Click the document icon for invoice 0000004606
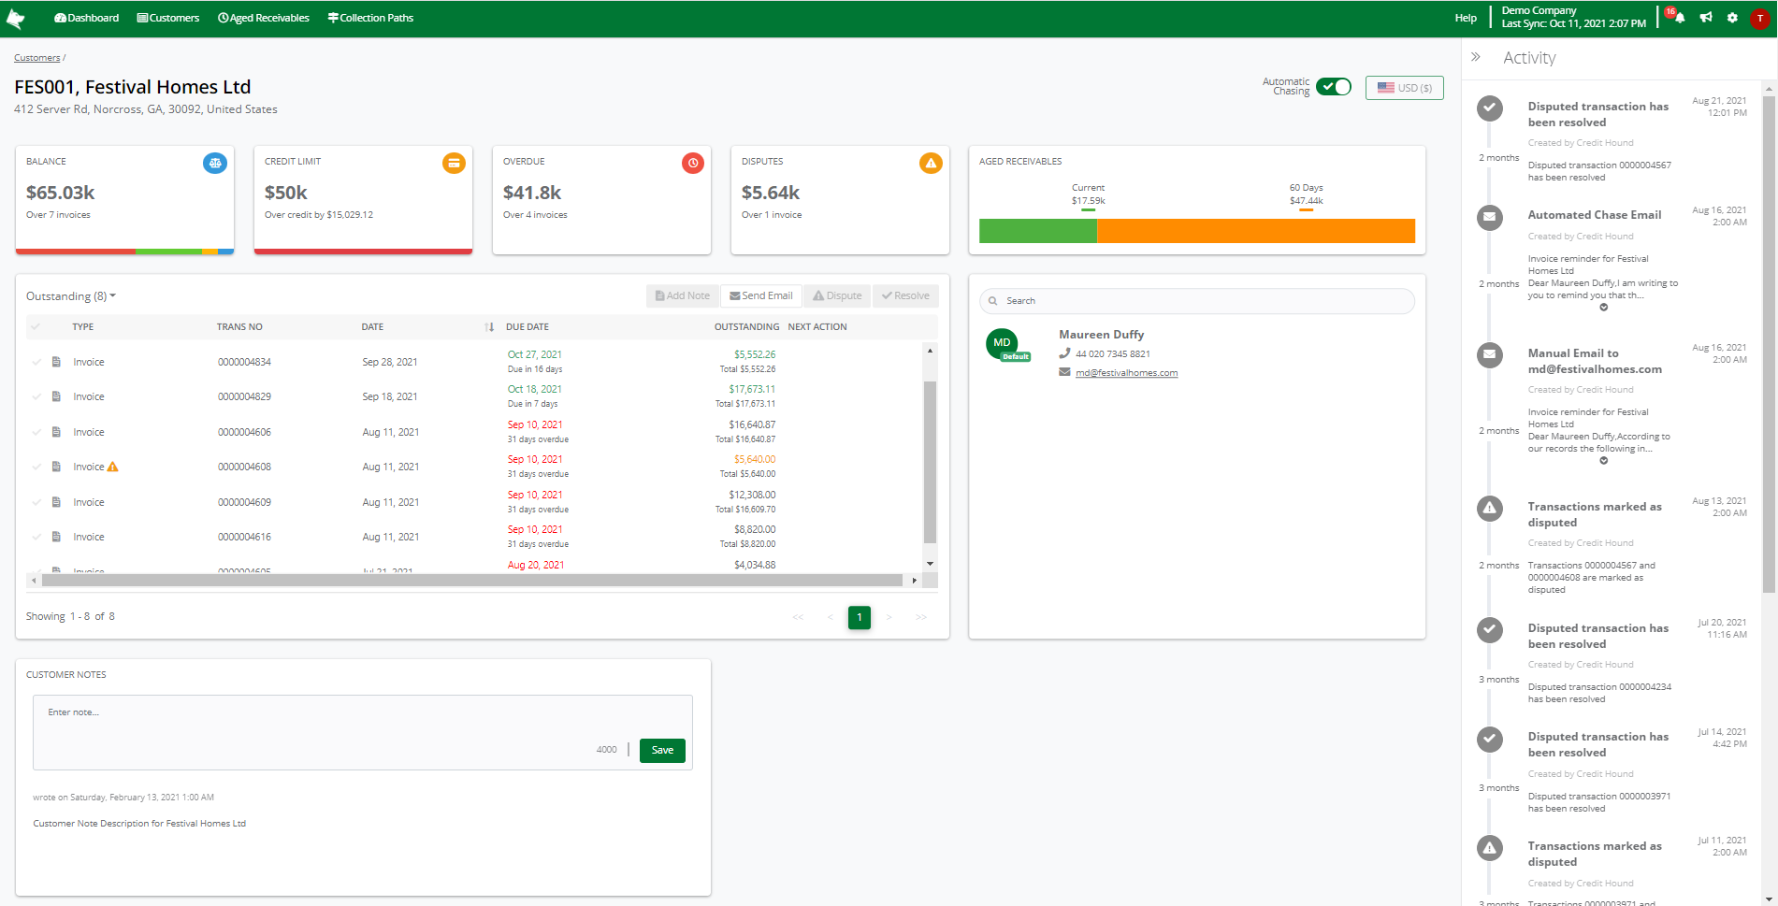Viewport: 1778px width, 906px height. 56,432
